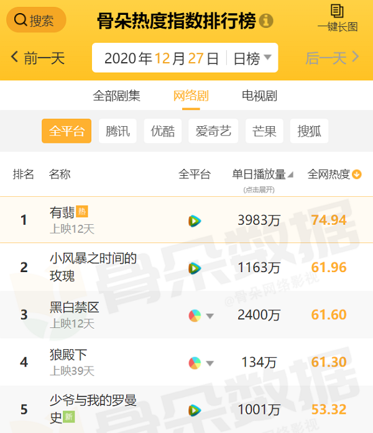Click the Tencent Video icon in 有翡 row

pos(195,221)
